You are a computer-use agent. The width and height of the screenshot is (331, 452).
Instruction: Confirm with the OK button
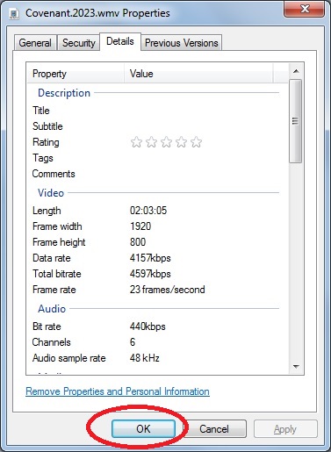coord(143,429)
